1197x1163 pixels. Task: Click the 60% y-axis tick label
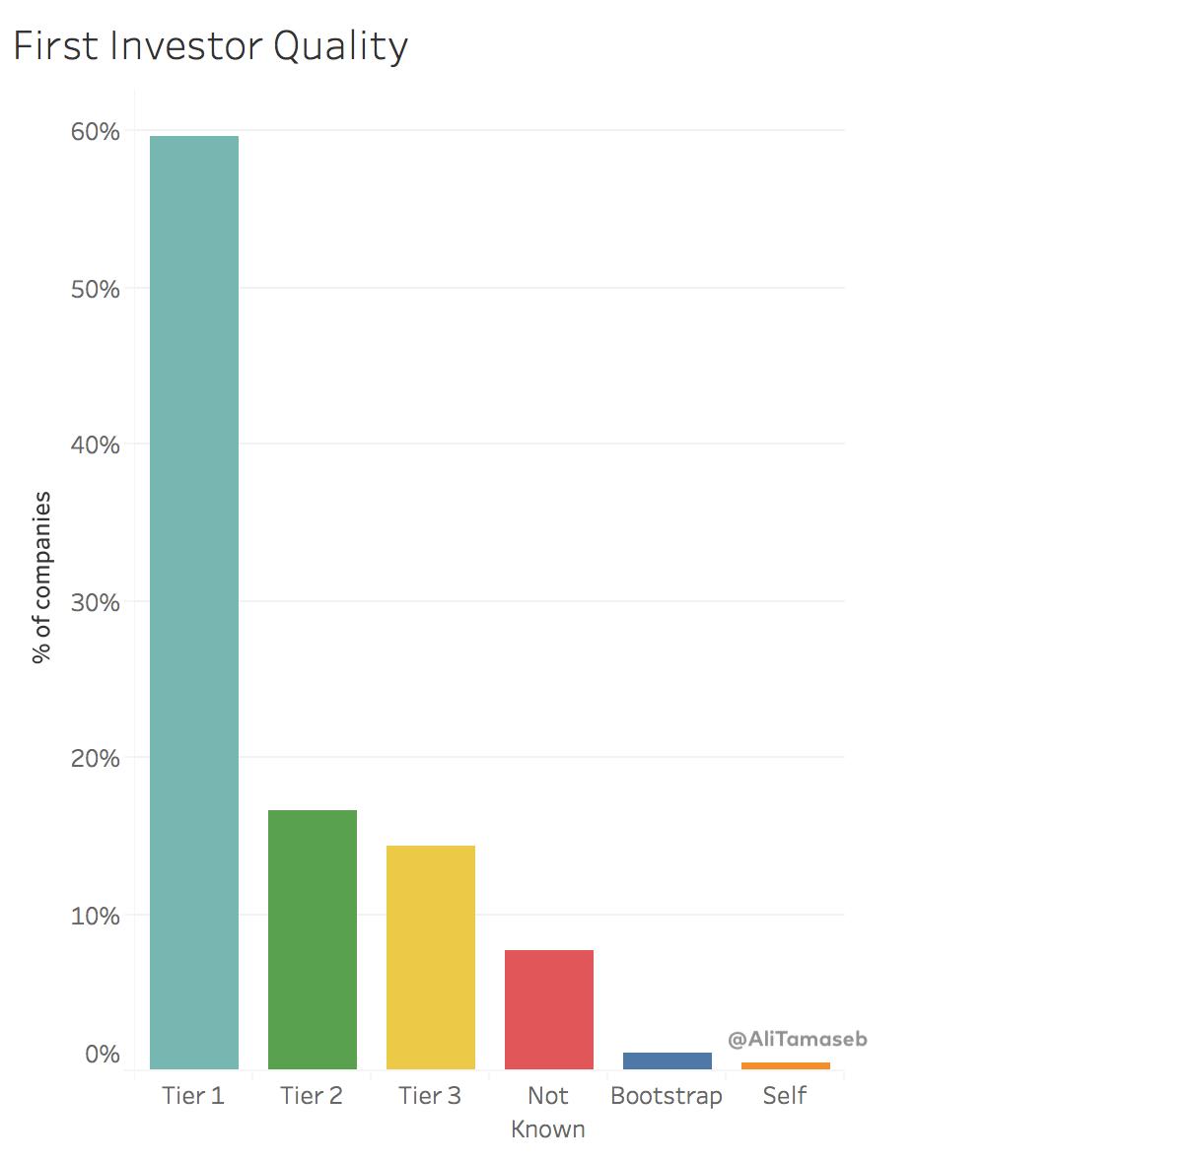pyautogui.click(x=95, y=131)
